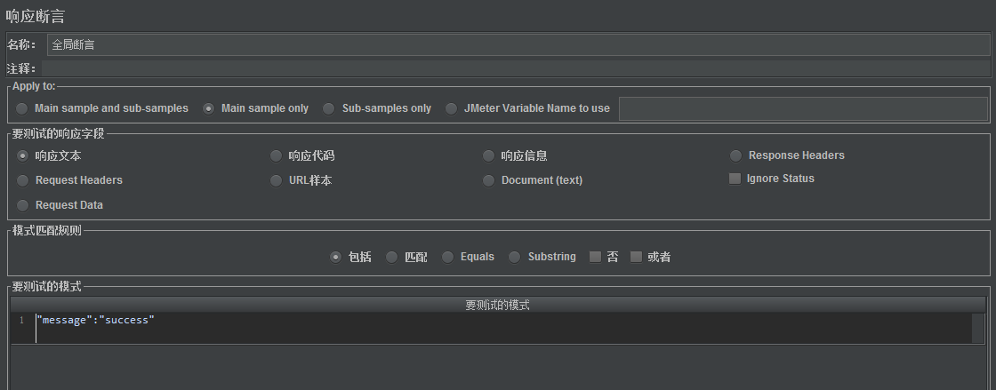Choose Request Headers field option
The width and height of the screenshot is (996, 390).
[23, 180]
